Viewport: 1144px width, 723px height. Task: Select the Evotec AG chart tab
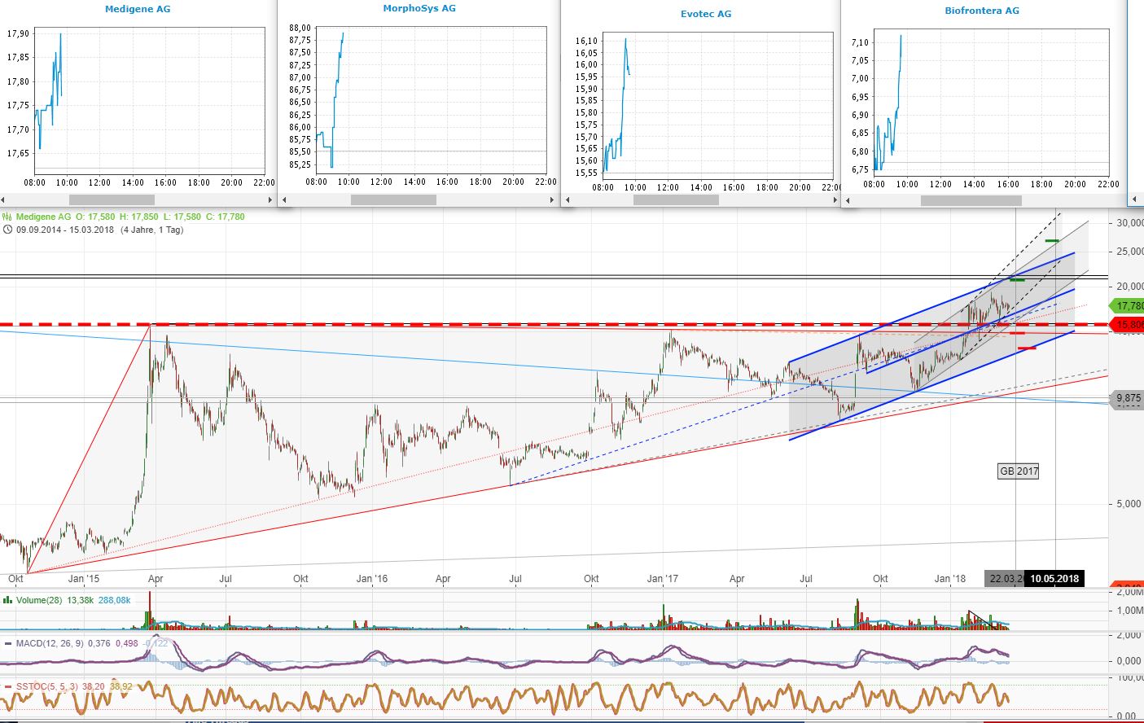(705, 14)
